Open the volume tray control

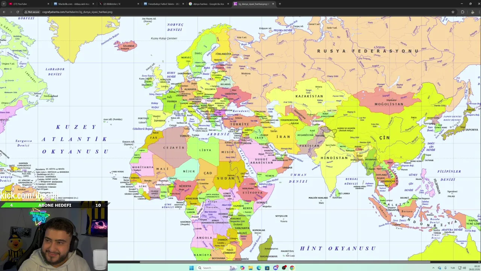(464, 268)
